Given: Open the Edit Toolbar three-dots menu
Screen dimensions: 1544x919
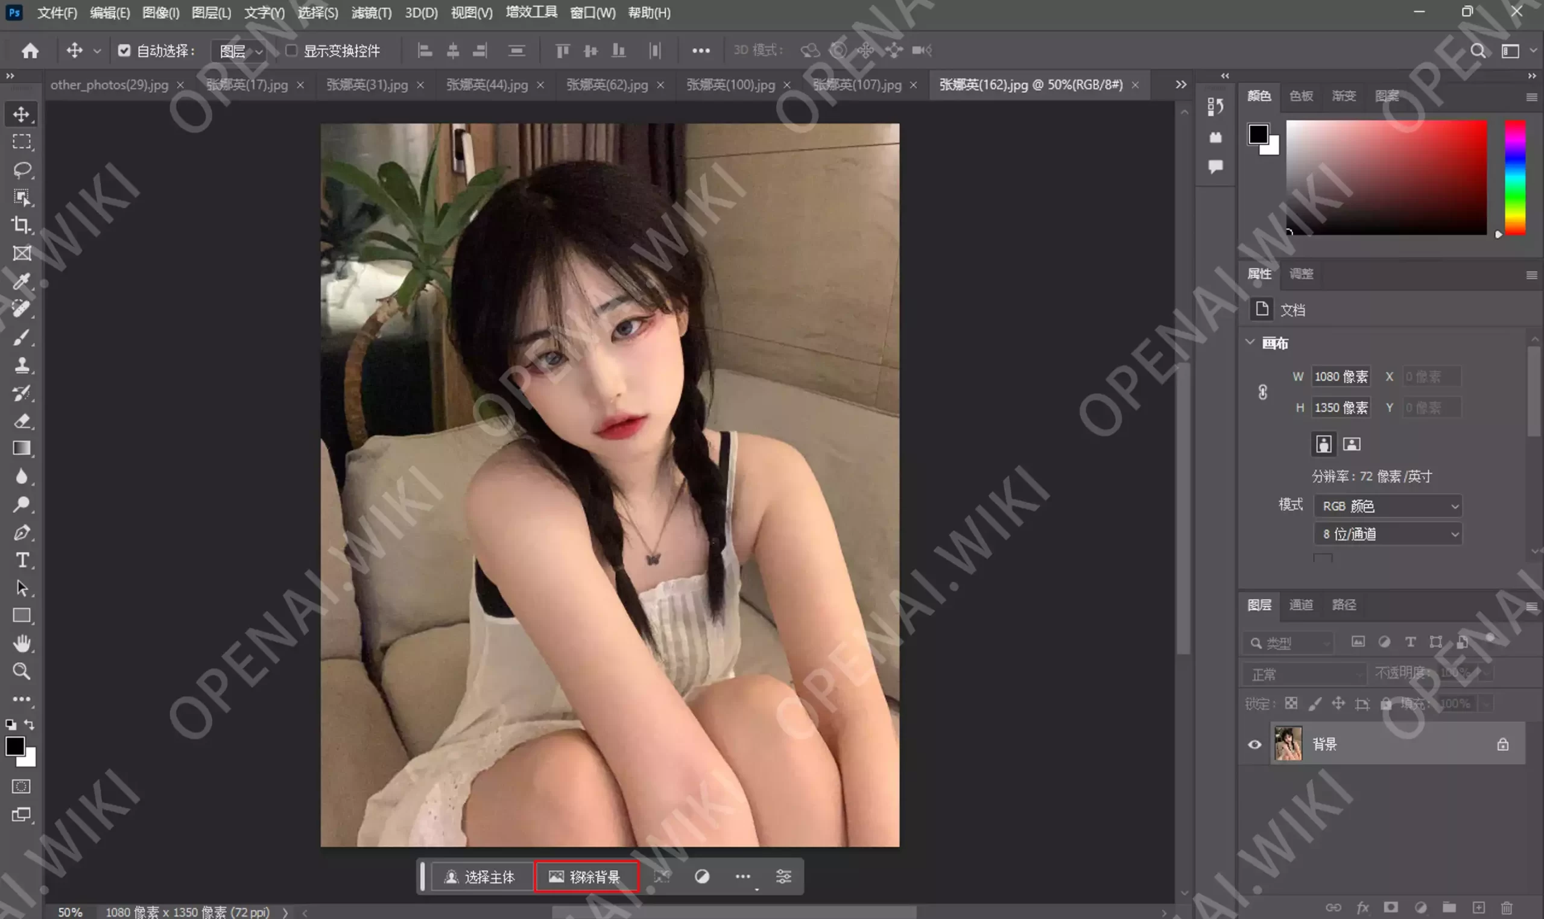Looking at the screenshot, I should 22,699.
